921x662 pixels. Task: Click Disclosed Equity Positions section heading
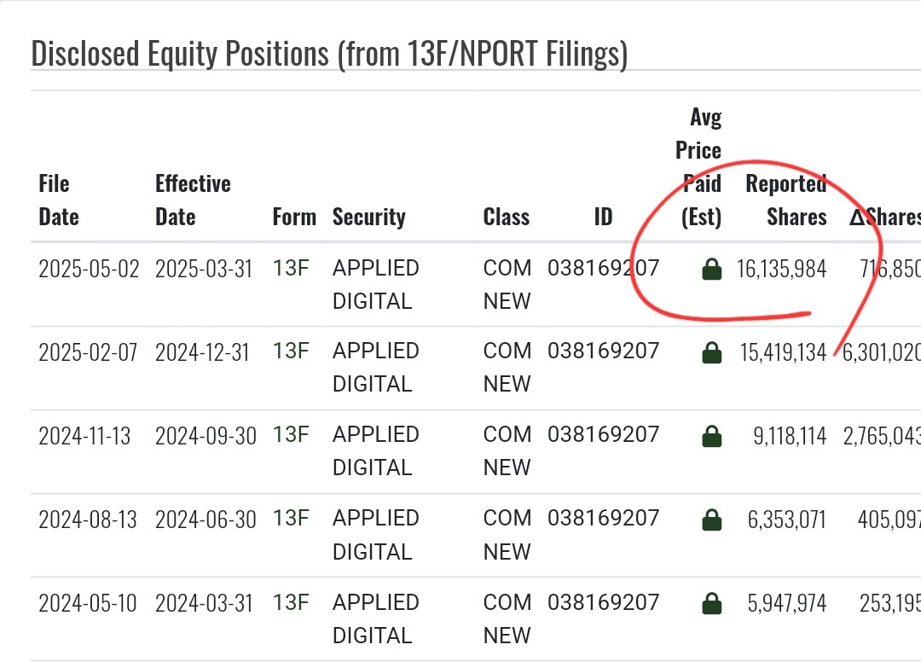tap(329, 54)
